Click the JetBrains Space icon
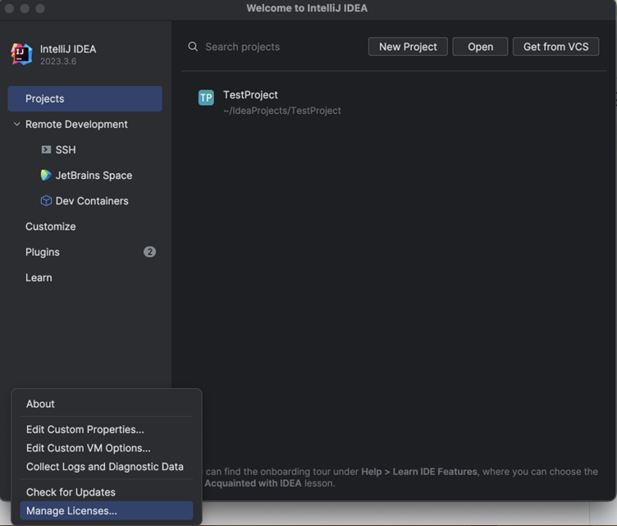The height and width of the screenshot is (526, 617). (46, 176)
